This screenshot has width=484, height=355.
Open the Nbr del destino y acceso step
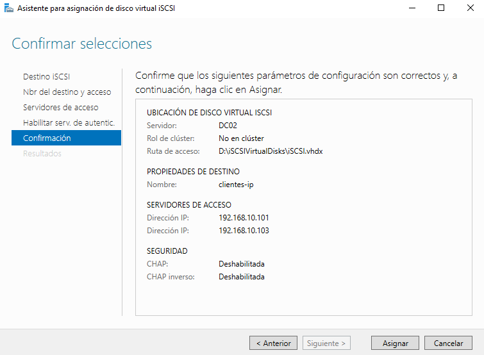click(67, 92)
